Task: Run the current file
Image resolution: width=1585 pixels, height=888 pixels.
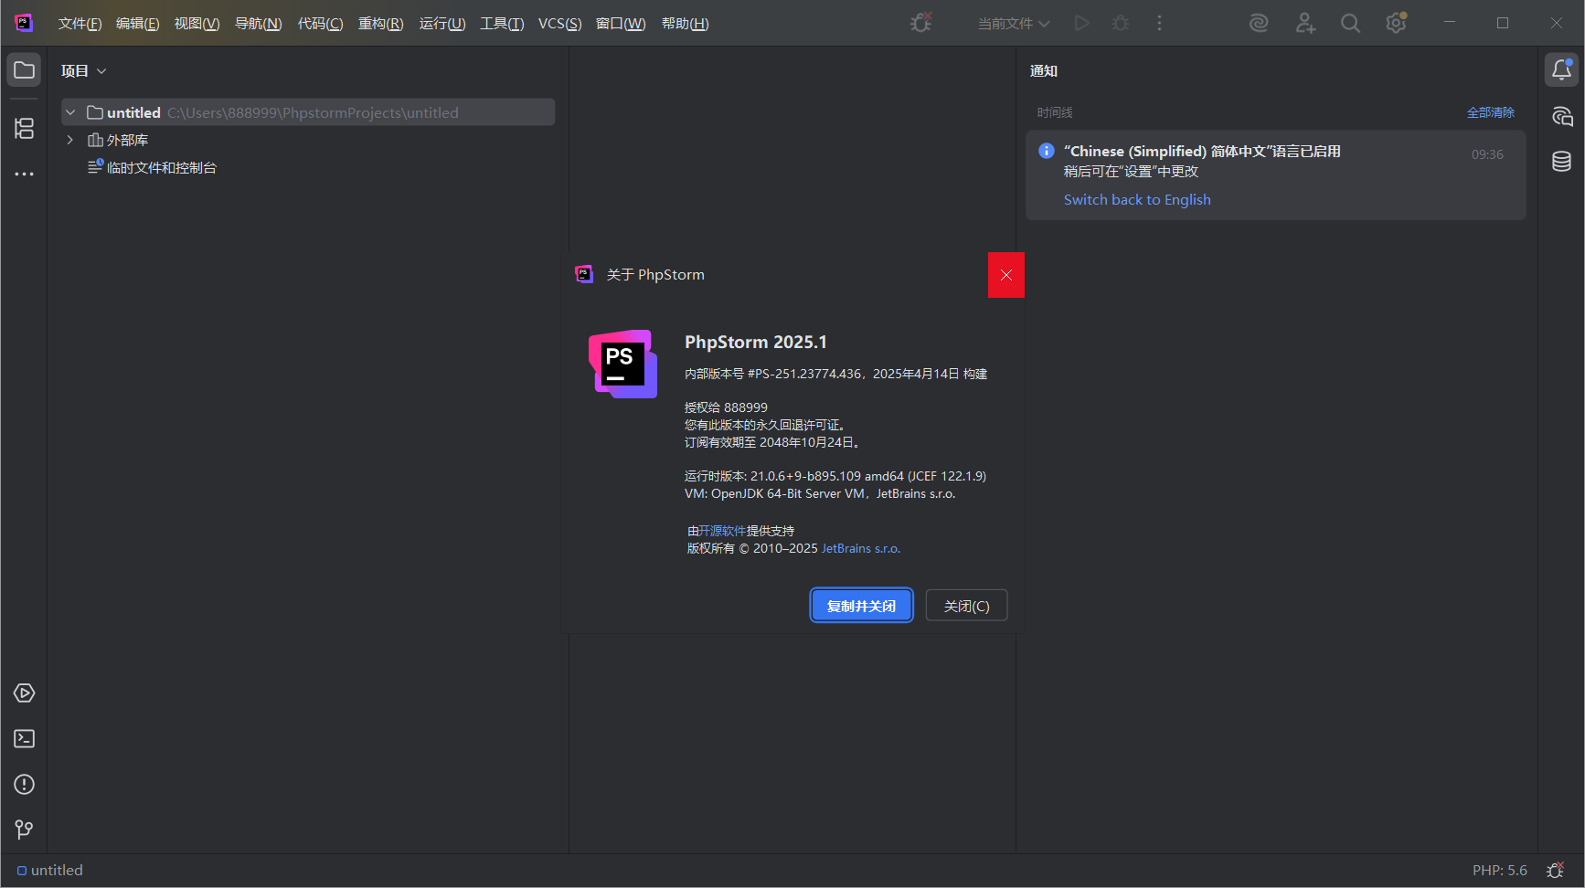Action: [1082, 23]
